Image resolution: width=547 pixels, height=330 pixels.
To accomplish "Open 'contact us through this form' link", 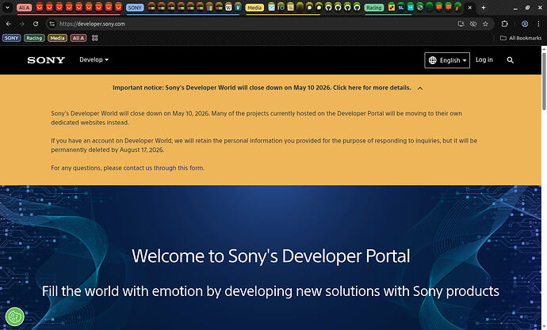I will point(163,168).
